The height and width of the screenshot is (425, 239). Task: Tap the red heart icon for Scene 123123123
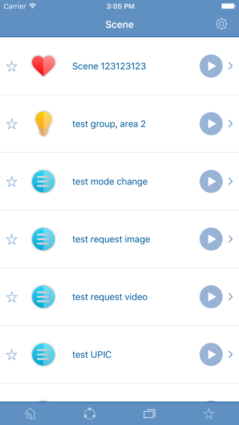click(43, 66)
